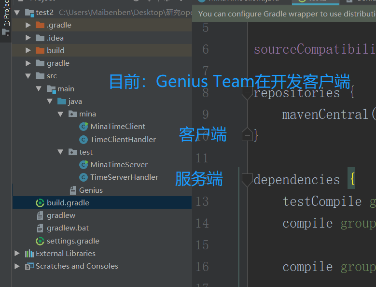The height and width of the screenshot is (287, 376).
Task: Select build.gradle in project tree
Action: [x=68, y=203]
